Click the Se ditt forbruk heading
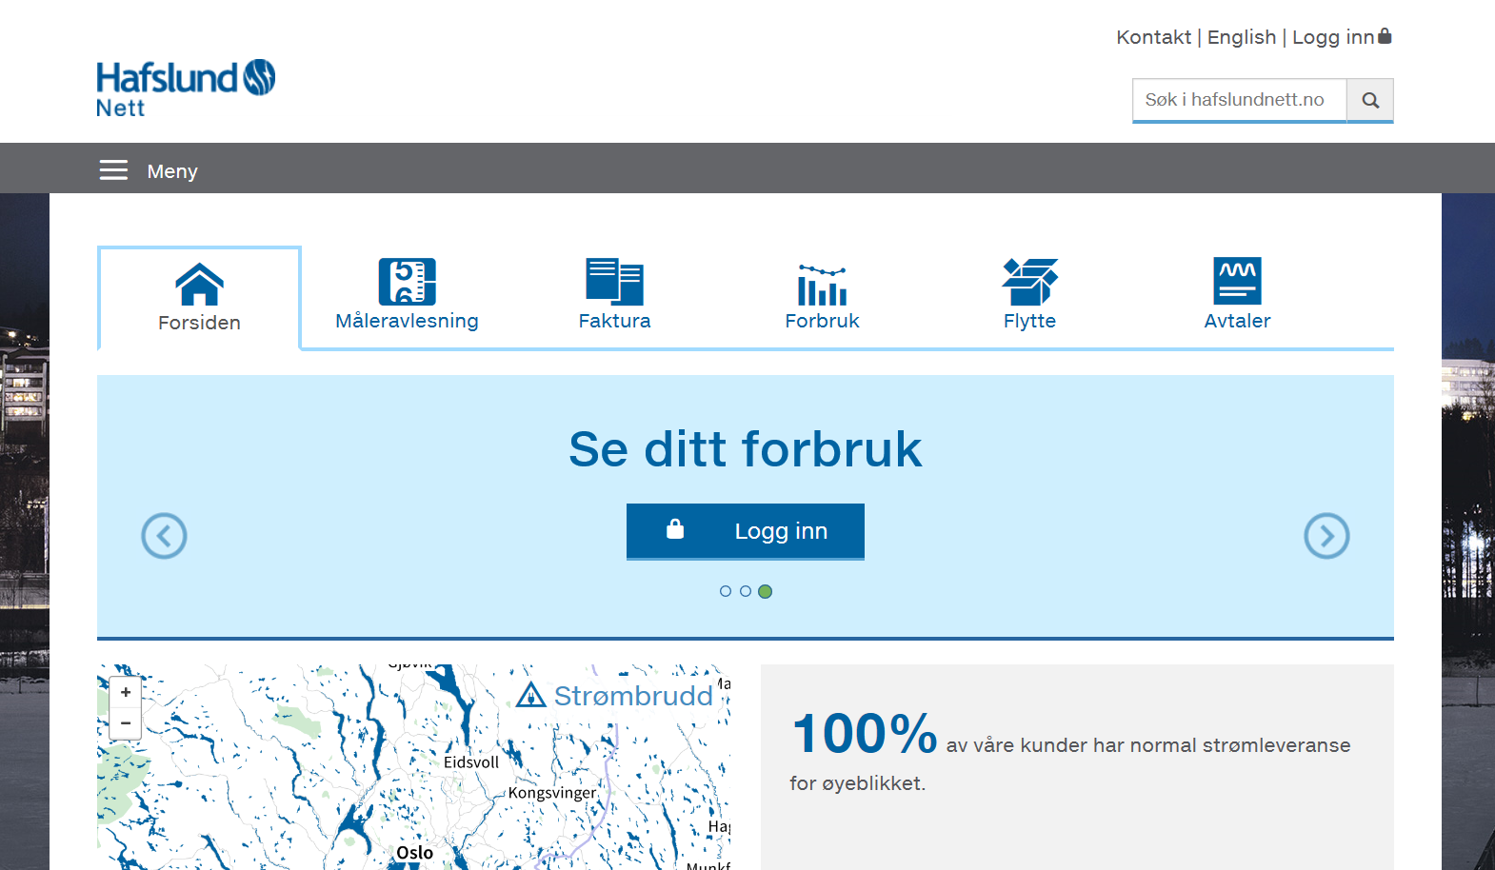Screen dimensions: 1495x870 coord(746,448)
